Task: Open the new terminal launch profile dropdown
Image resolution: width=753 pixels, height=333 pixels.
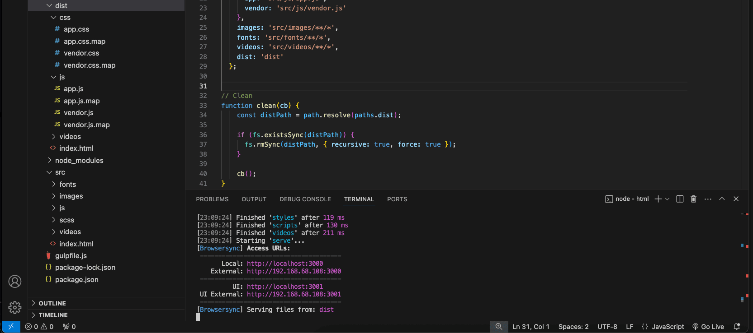Action: point(667,199)
